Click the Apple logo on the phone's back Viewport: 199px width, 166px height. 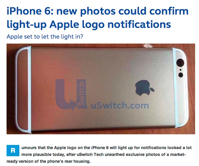tap(145, 88)
